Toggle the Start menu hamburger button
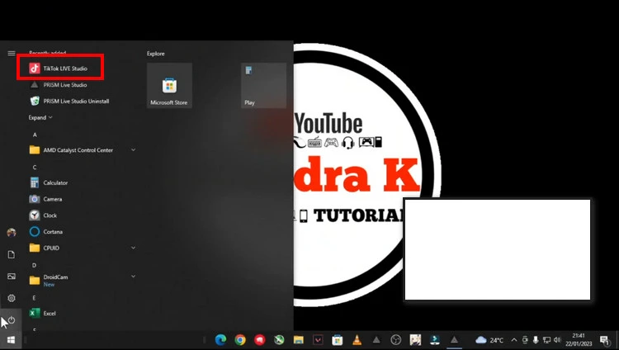 click(x=12, y=54)
